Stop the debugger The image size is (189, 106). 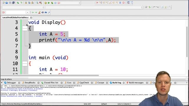click(123, 3)
